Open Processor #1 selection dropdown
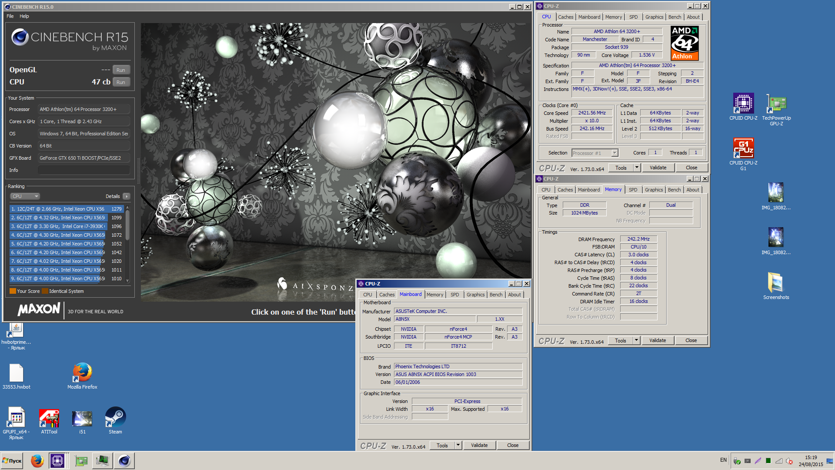Image resolution: width=835 pixels, height=470 pixels. 595,153
